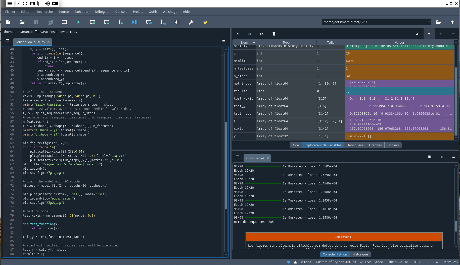The image size is (460, 265).
Task: Open the Preferences wrench icon
Action: 191,22
